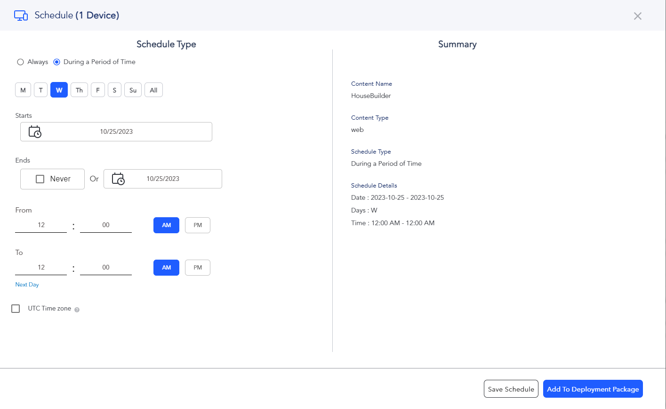Set To time to AM
The height and width of the screenshot is (409, 666).
coord(166,268)
